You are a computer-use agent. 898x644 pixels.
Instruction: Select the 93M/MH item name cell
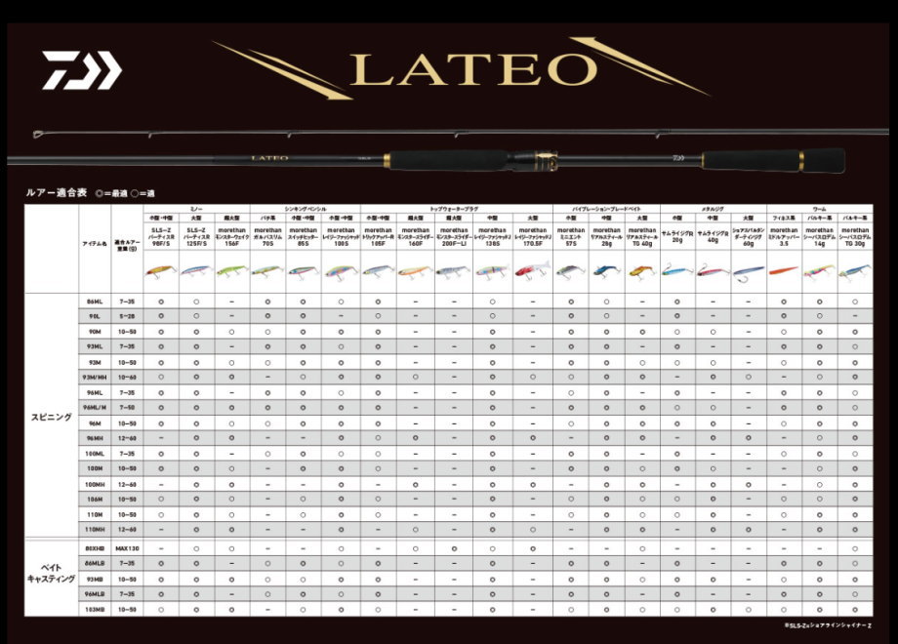[x=94, y=377]
